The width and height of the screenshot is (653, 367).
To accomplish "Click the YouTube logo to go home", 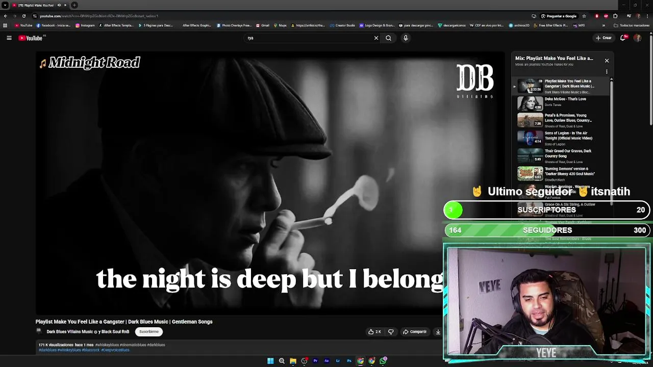I will 31,38.
